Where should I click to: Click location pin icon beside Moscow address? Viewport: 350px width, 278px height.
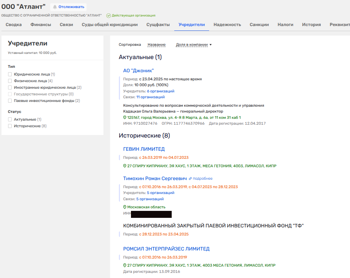click(x=125, y=117)
